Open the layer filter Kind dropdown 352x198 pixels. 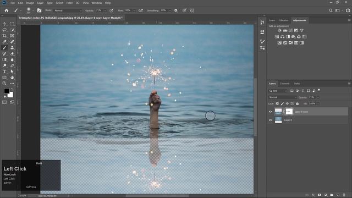pos(278,91)
